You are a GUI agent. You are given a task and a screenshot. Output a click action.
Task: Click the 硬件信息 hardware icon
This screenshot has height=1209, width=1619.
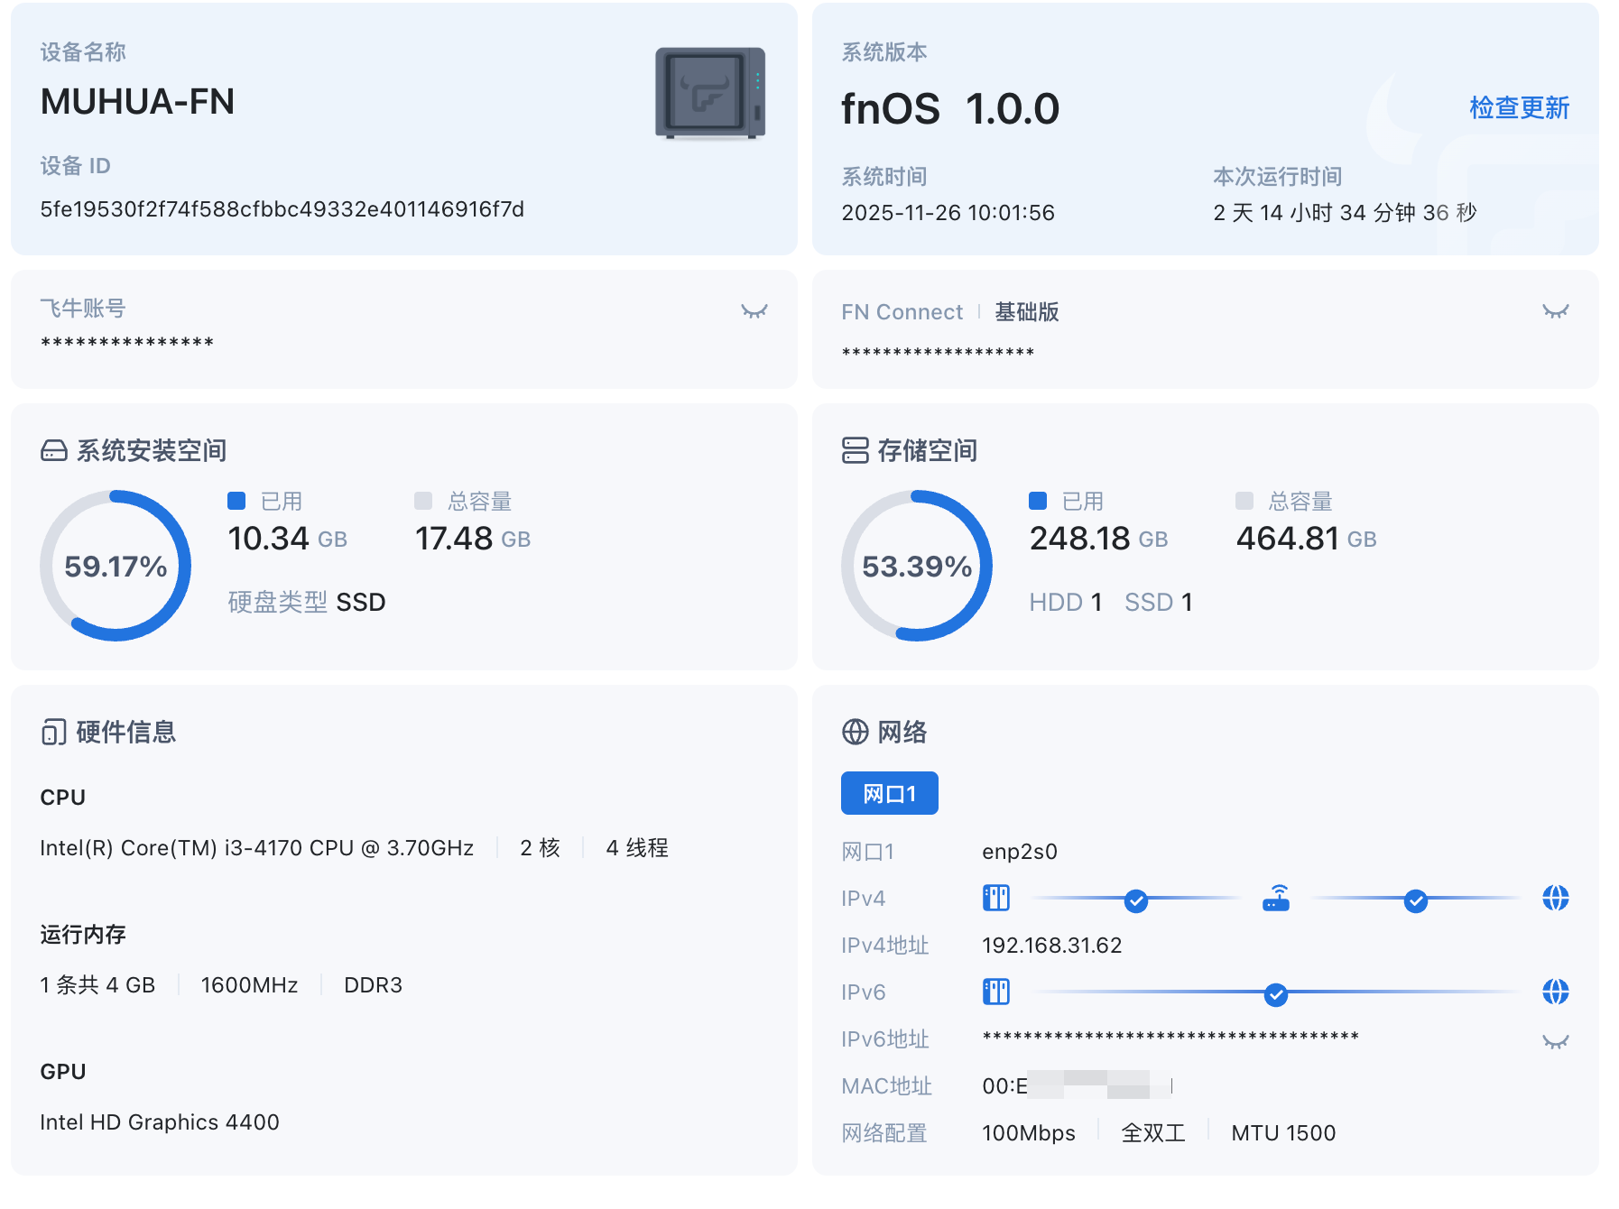pos(54,732)
